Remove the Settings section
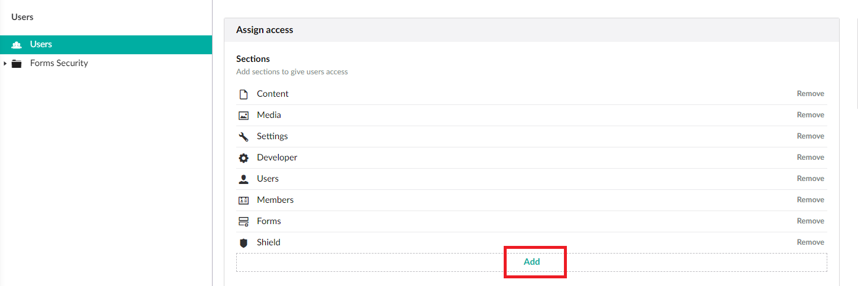The image size is (858, 286). [x=810, y=136]
